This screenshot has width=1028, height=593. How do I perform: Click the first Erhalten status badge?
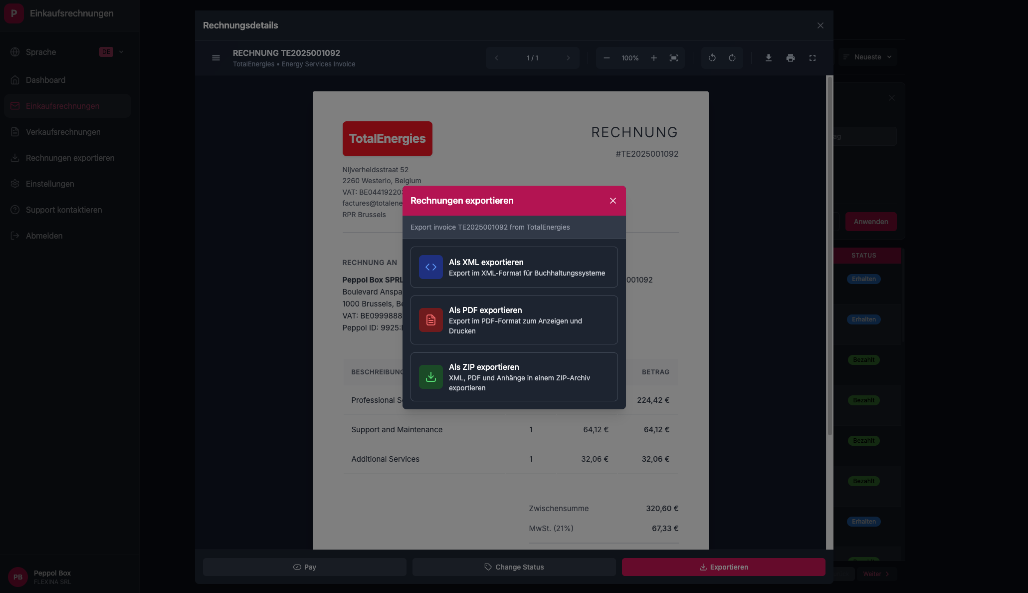pyautogui.click(x=863, y=279)
